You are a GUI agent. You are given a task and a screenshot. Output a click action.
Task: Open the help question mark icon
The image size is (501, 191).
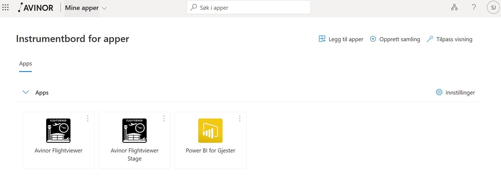point(473,7)
